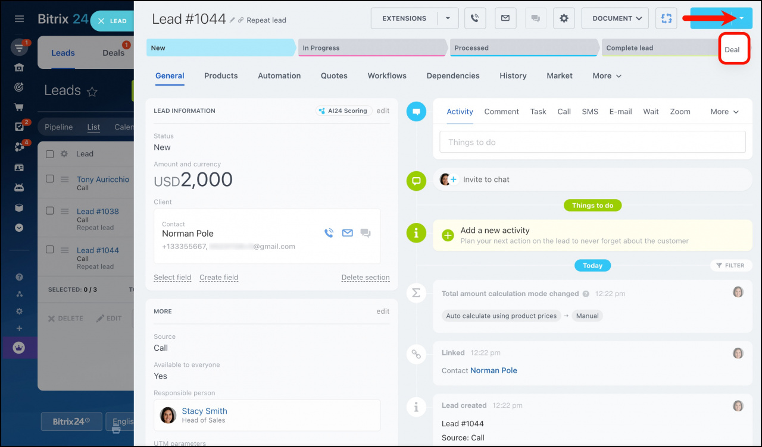Open the blue button dropdown arrow

tap(741, 18)
